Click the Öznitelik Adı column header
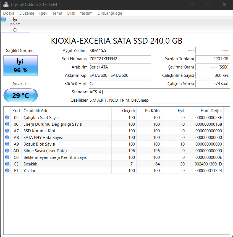This screenshot has height=237, width=233. pyautogui.click(x=67, y=111)
